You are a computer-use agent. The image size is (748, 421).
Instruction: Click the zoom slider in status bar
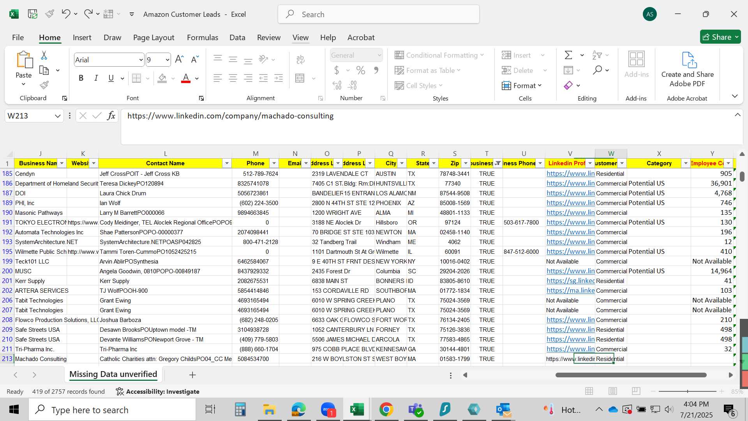(687, 391)
